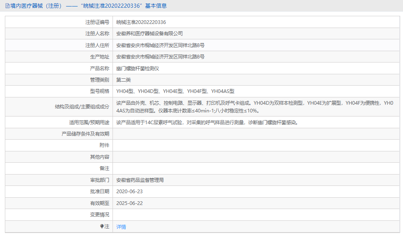
Task: Click the 附件 label
Action: (x=104, y=145)
